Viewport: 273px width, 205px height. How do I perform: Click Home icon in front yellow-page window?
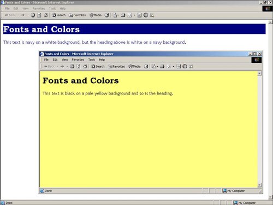point(85,67)
